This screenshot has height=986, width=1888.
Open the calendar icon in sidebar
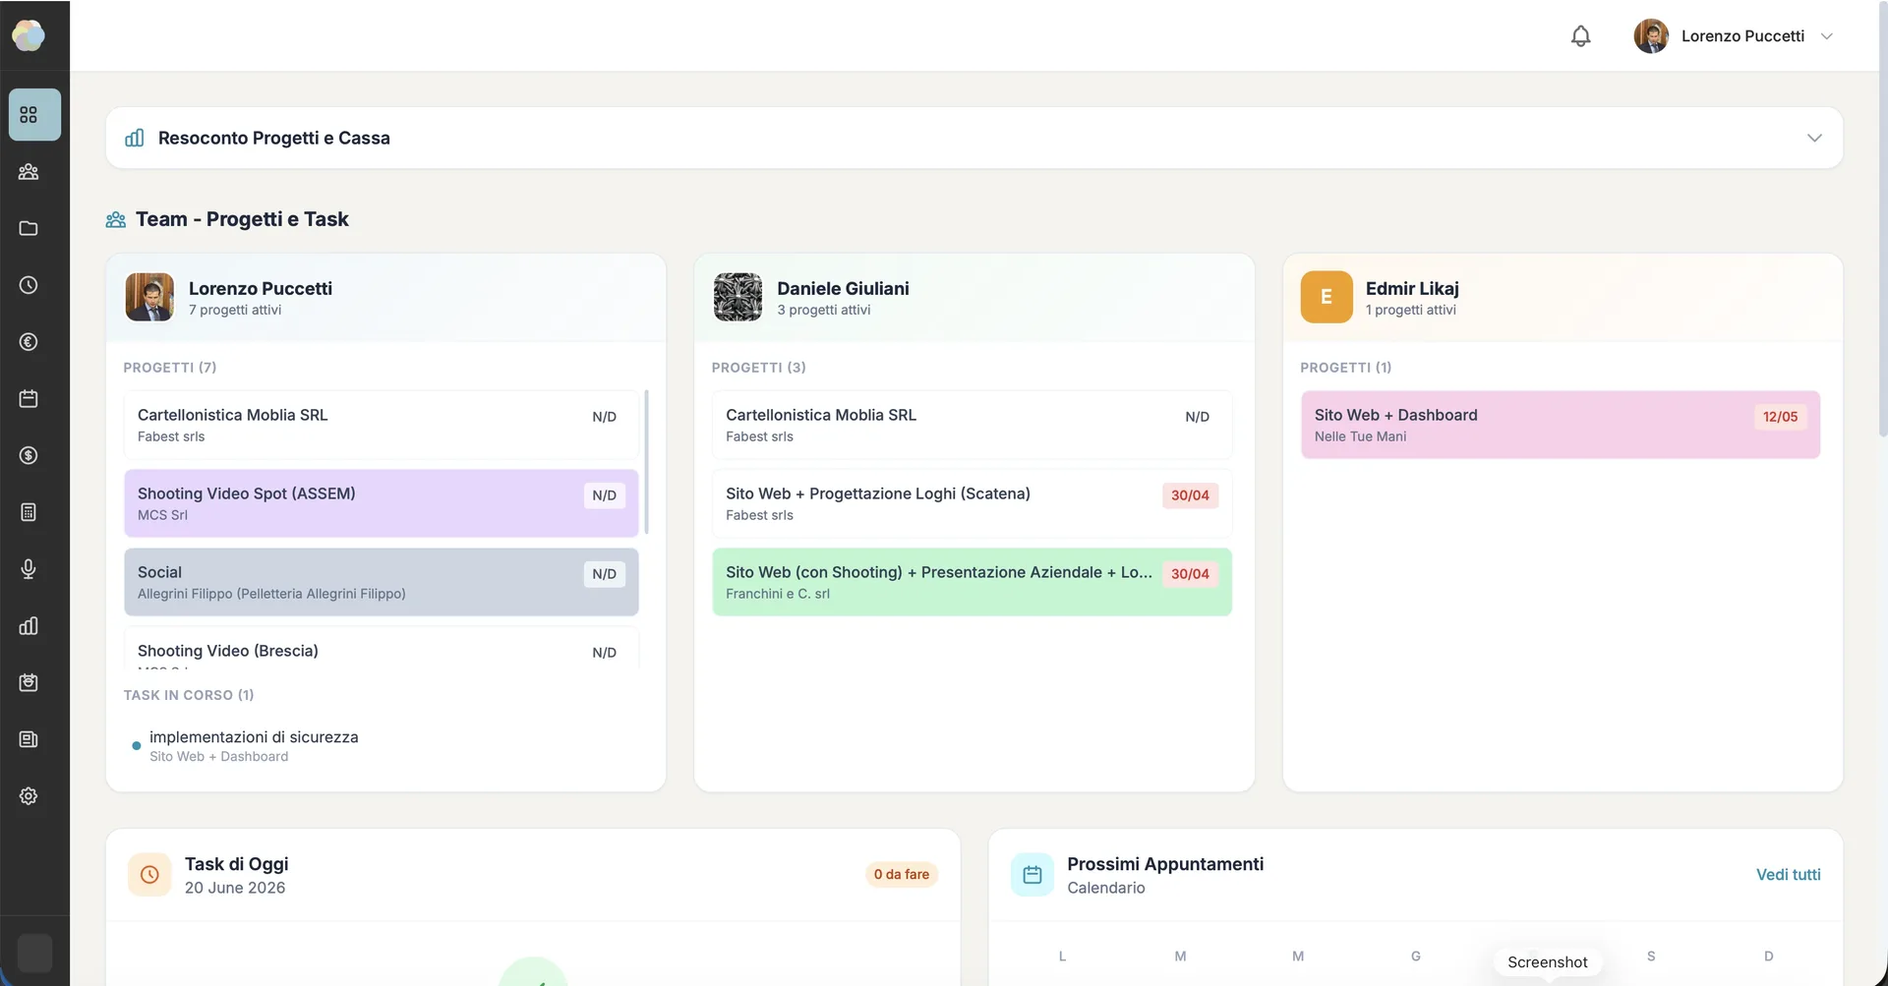coord(29,399)
